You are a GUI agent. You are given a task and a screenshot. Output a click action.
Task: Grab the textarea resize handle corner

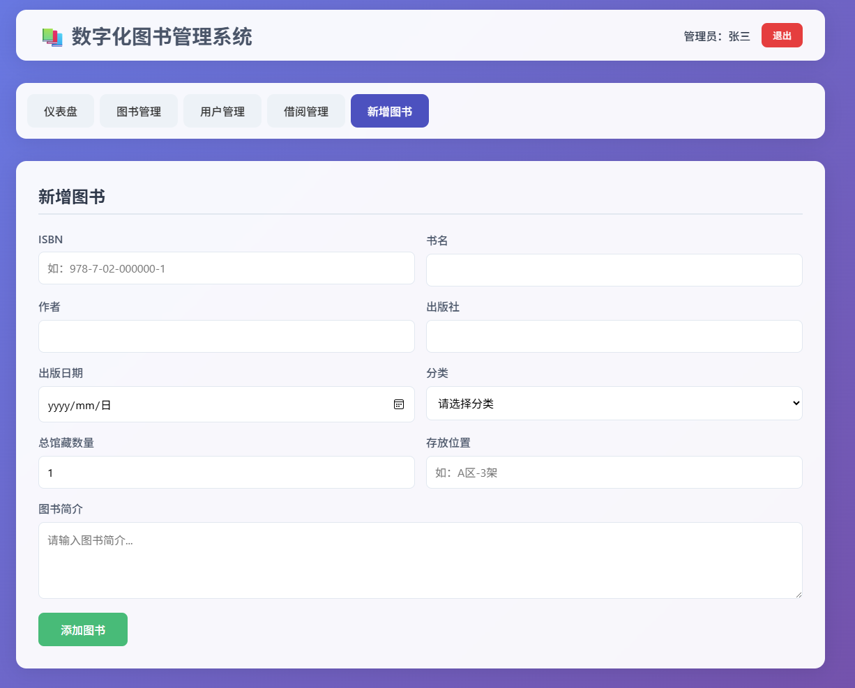[x=799, y=594]
